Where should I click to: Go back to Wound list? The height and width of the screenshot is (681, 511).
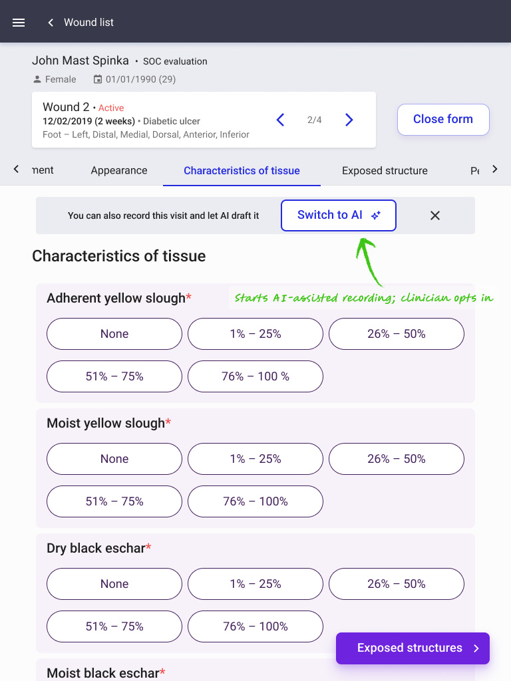81,23
